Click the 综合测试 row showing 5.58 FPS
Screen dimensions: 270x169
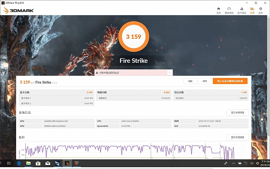click(x=211, y=98)
